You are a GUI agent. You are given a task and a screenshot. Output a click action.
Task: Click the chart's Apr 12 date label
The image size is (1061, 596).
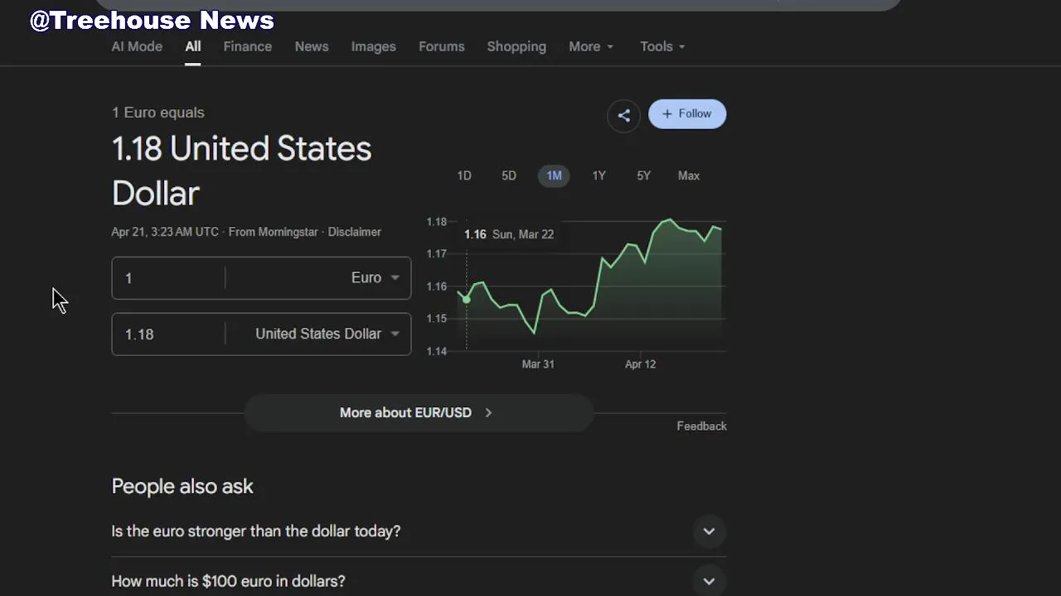(x=640, y=364)
